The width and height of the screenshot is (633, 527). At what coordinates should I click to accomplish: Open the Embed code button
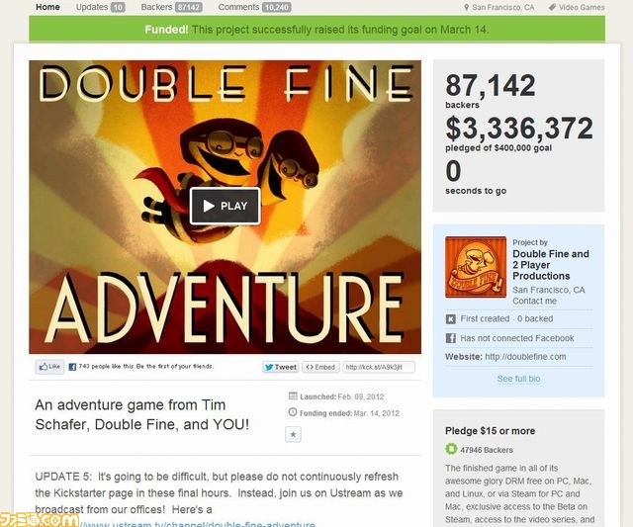pyautogui.click(x=320, y=367)
